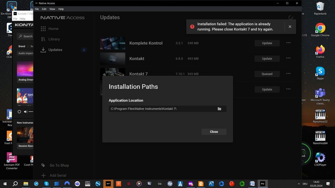Open Kontakt settings gear icon
The image size is (335, 188).
(19, 112)
